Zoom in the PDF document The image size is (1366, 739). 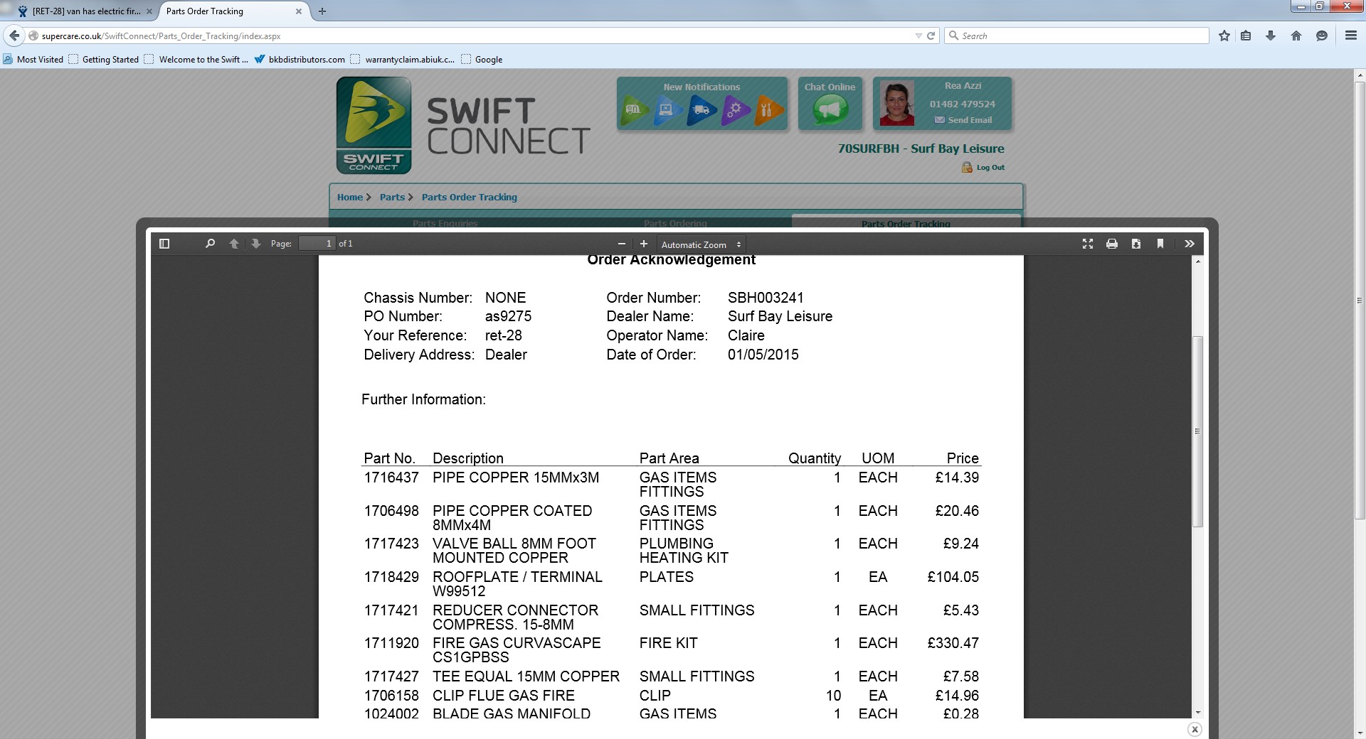pyautogui.click(x=644, y=244)
